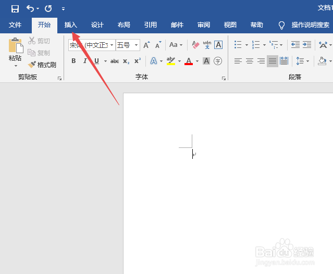
Task: Open the font color dropdown arrow
Action: [198, 61]
